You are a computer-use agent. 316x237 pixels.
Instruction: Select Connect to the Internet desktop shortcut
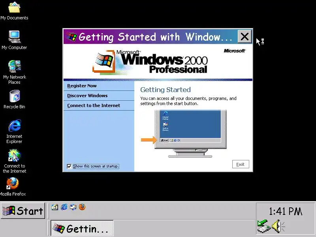point(14,161)
